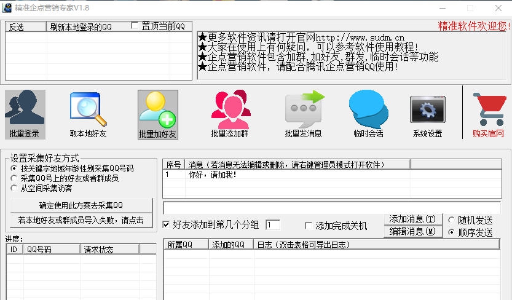512x300 pixels.
Task: Click the 请求状态 column header
Action: [109, 250]
